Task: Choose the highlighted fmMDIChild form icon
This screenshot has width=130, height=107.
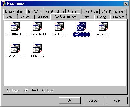Action: [81, 26]
